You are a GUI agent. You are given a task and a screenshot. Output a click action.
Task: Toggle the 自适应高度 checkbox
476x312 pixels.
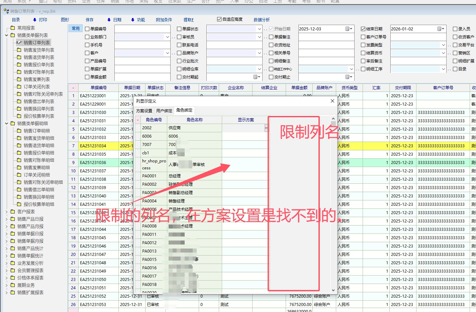(219, 19)
